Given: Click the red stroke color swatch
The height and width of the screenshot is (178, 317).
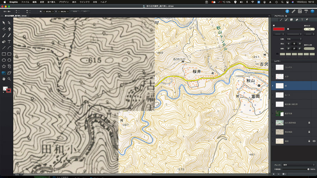Looking at the screenshot, I should (279, 29).
